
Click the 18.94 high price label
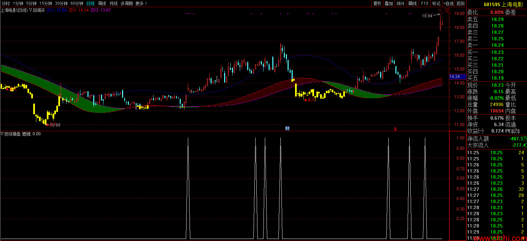[x=427, y=16]
